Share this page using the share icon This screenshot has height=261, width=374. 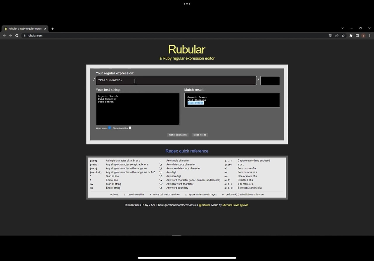point(337,36)
